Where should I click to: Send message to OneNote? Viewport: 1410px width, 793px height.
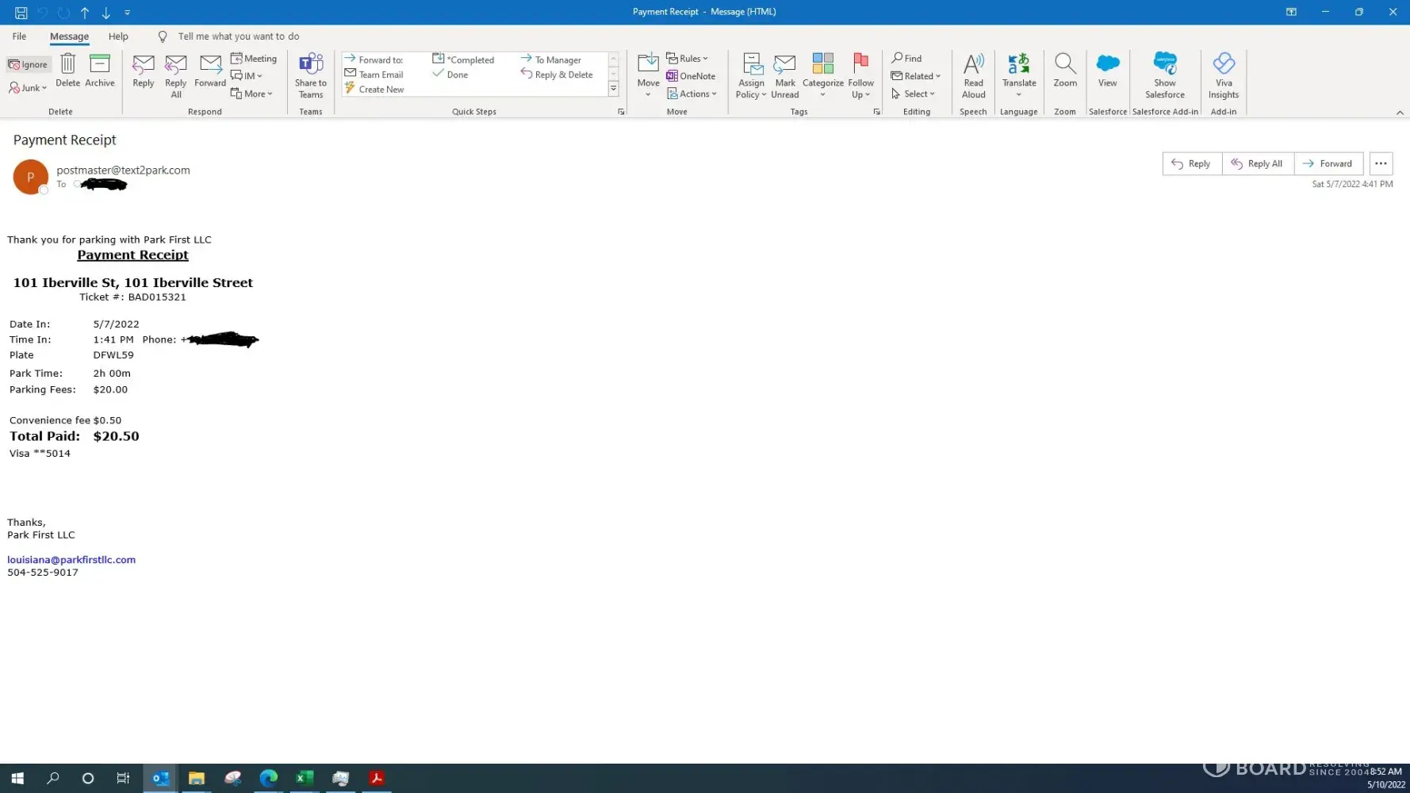tap(691, 76)
